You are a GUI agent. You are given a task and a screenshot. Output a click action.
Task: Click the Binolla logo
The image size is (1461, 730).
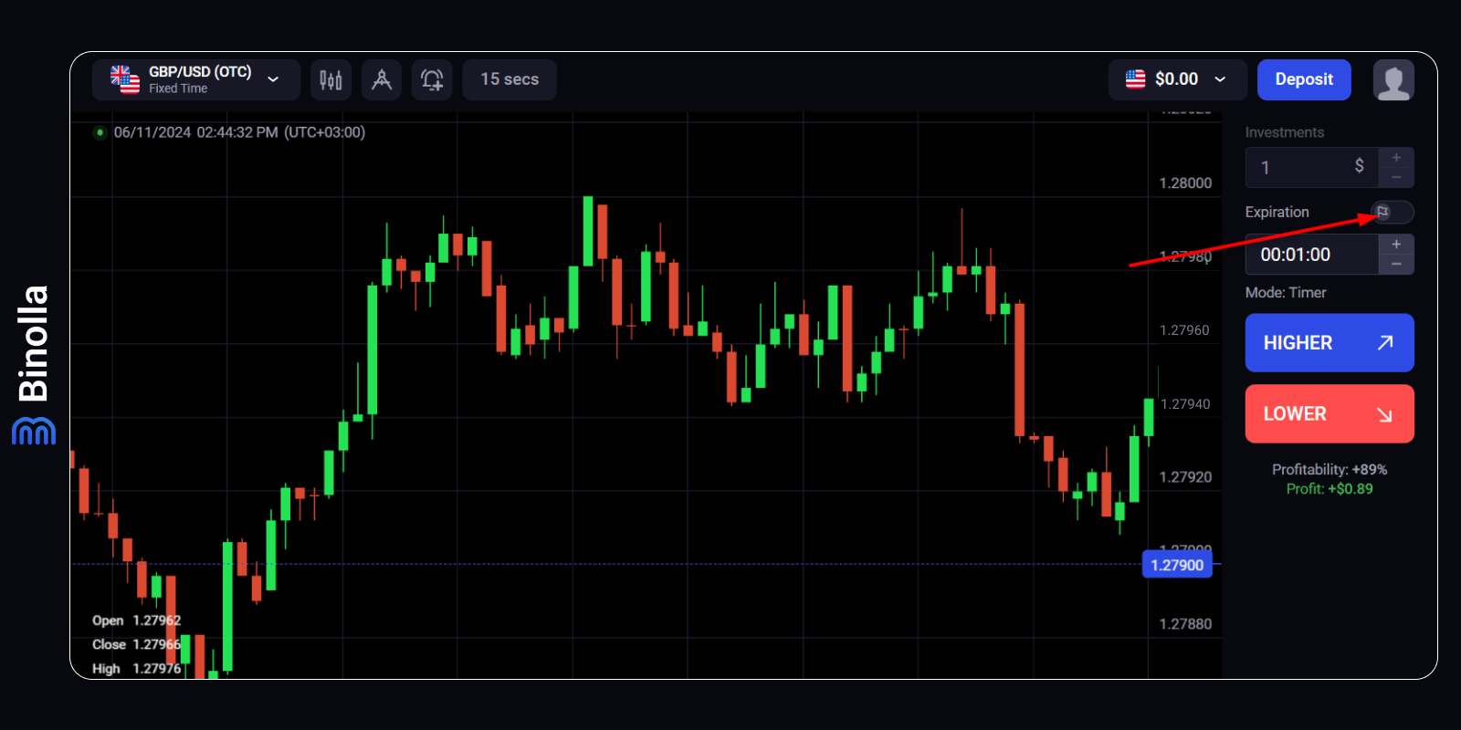point(34,365)
